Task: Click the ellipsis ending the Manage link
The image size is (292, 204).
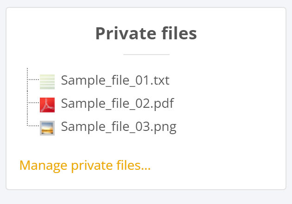Action: point(146,167)
